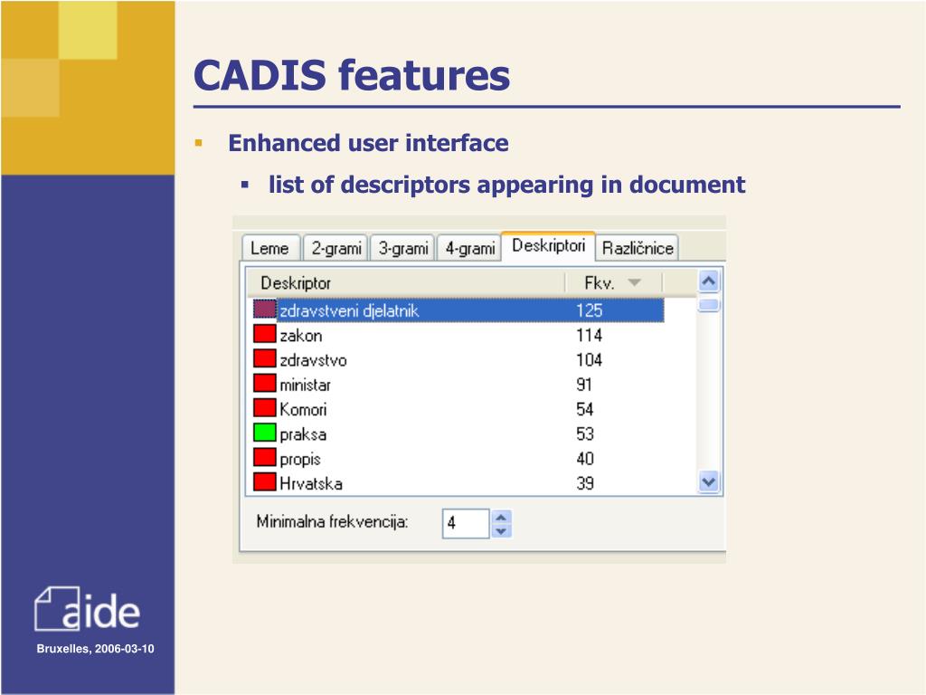Click the aide logo
The width and height of the screenshot is (926, 695).
(87, 609)
